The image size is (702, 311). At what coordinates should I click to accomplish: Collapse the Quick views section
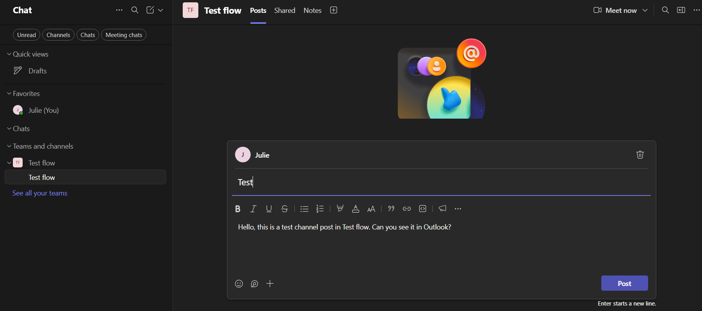click(x=9, y=54)
